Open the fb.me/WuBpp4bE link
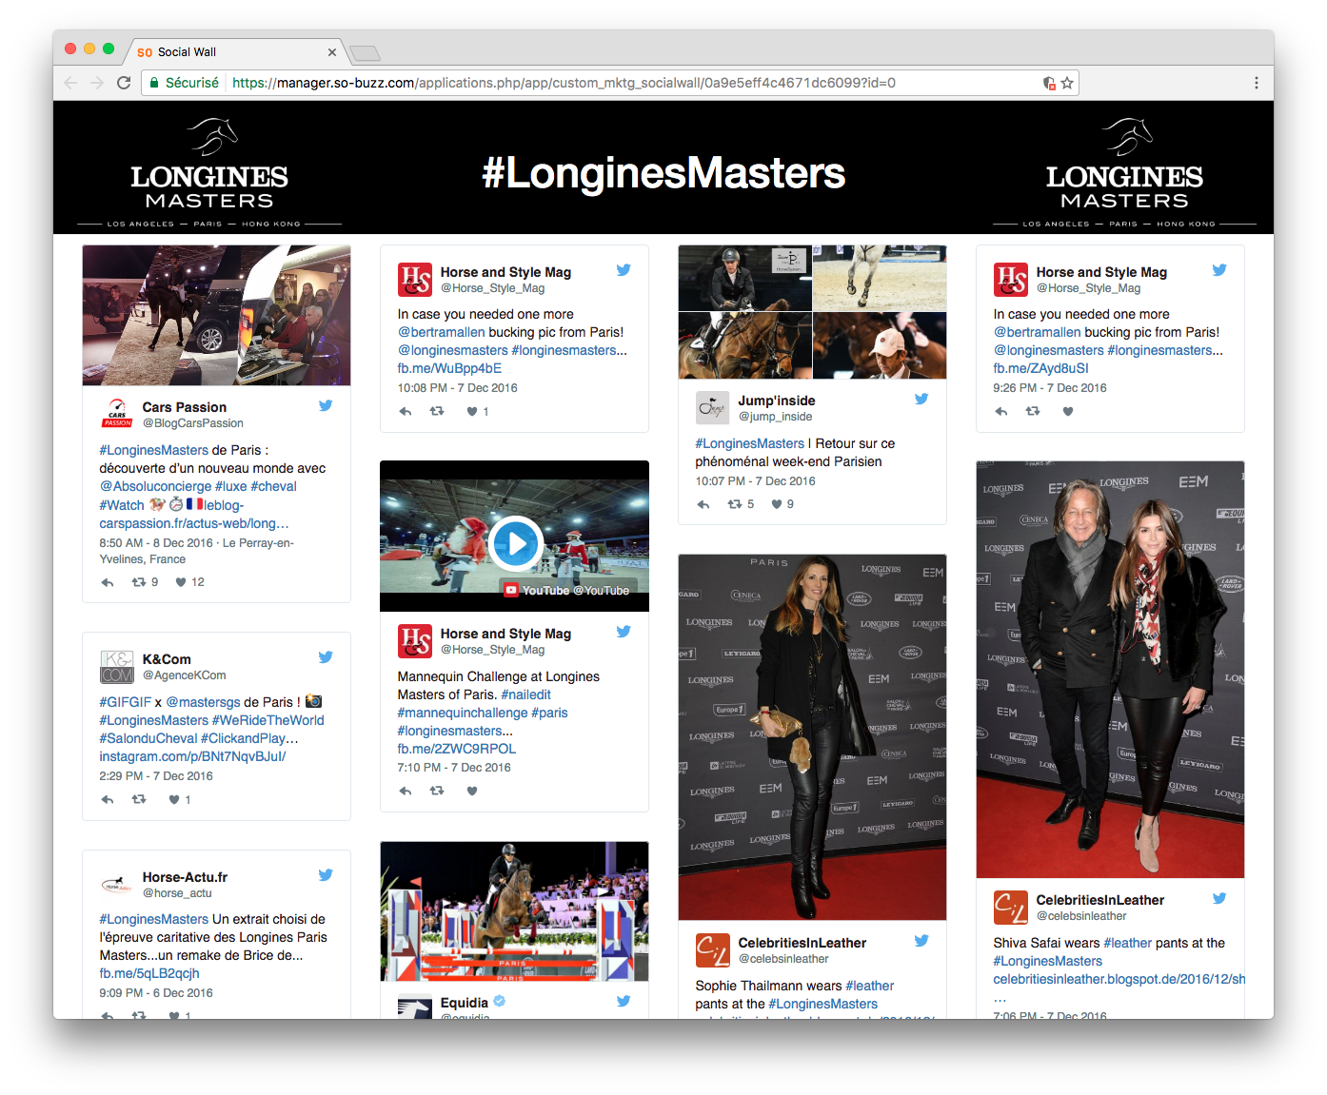 point(449,368)
